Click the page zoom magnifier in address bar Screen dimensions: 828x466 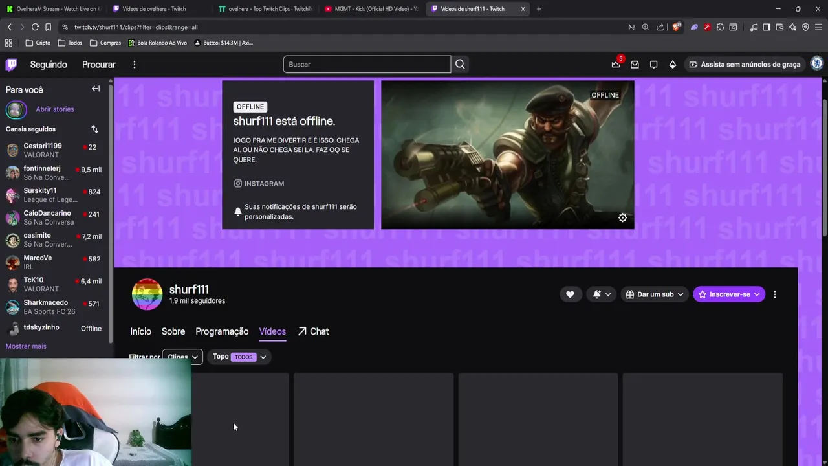click(x=646, y=27)
